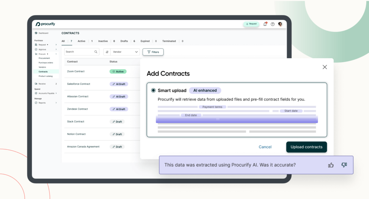This screenshot has width=369, height=199.
Task: Select the Smart upload radio button
Action: click(x=154, y=91)
